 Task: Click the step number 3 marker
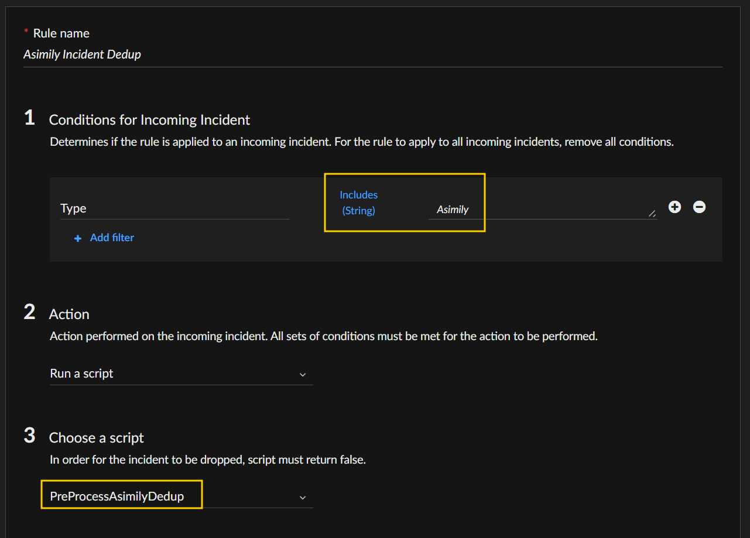30,436
